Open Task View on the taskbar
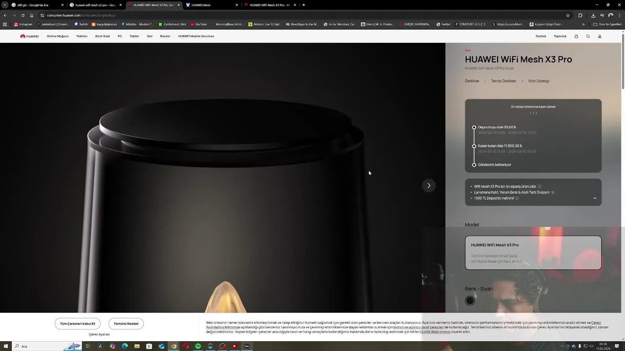This screenshot has height=351, width=625. point(88,346)
